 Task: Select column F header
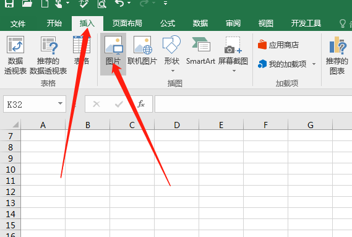pos(265,125)
